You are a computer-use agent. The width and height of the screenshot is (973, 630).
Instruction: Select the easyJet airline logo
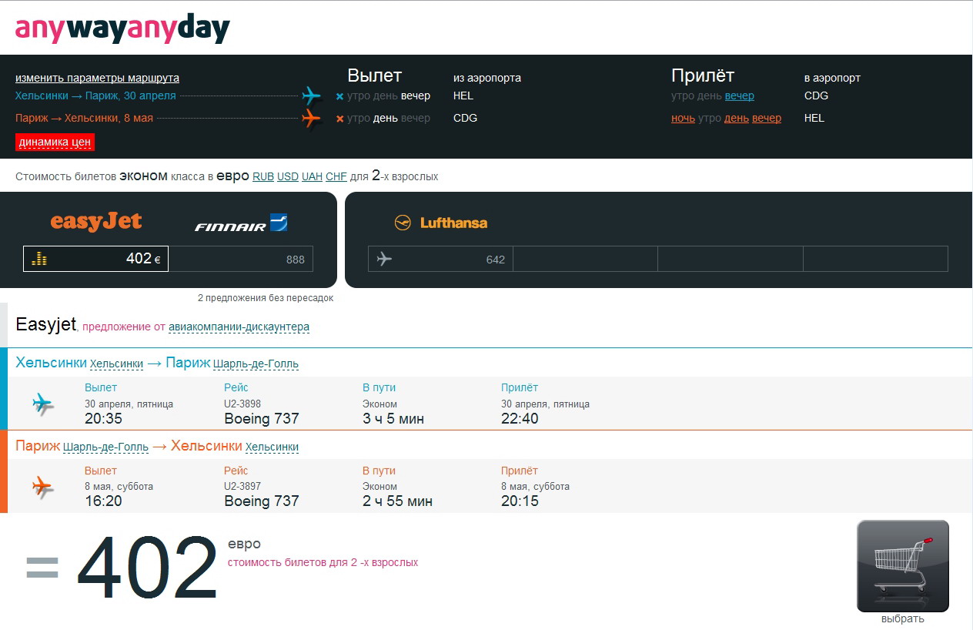96,222
